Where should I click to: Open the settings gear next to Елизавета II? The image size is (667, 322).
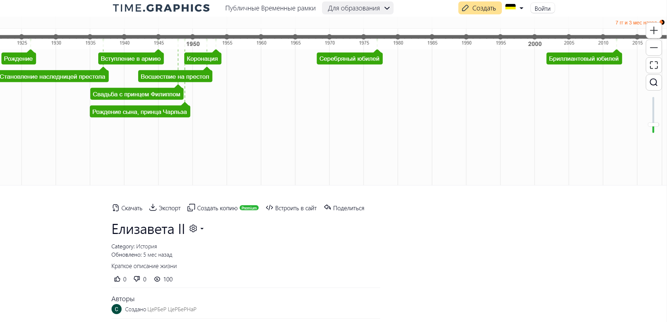(x=194, y=229)
